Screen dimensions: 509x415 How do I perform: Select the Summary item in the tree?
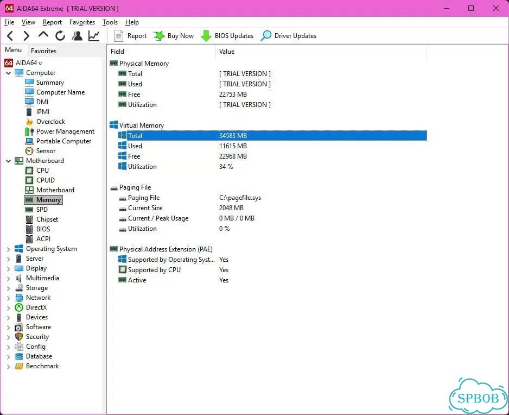point(50,83)
